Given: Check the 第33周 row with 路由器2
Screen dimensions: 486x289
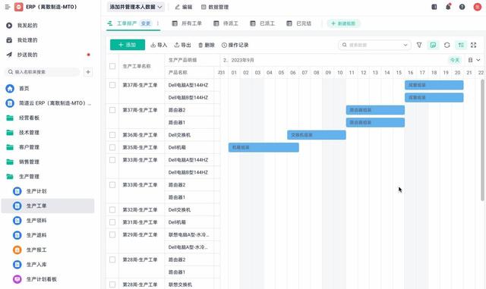Looking at the screenshot, I should pos(112,184).
